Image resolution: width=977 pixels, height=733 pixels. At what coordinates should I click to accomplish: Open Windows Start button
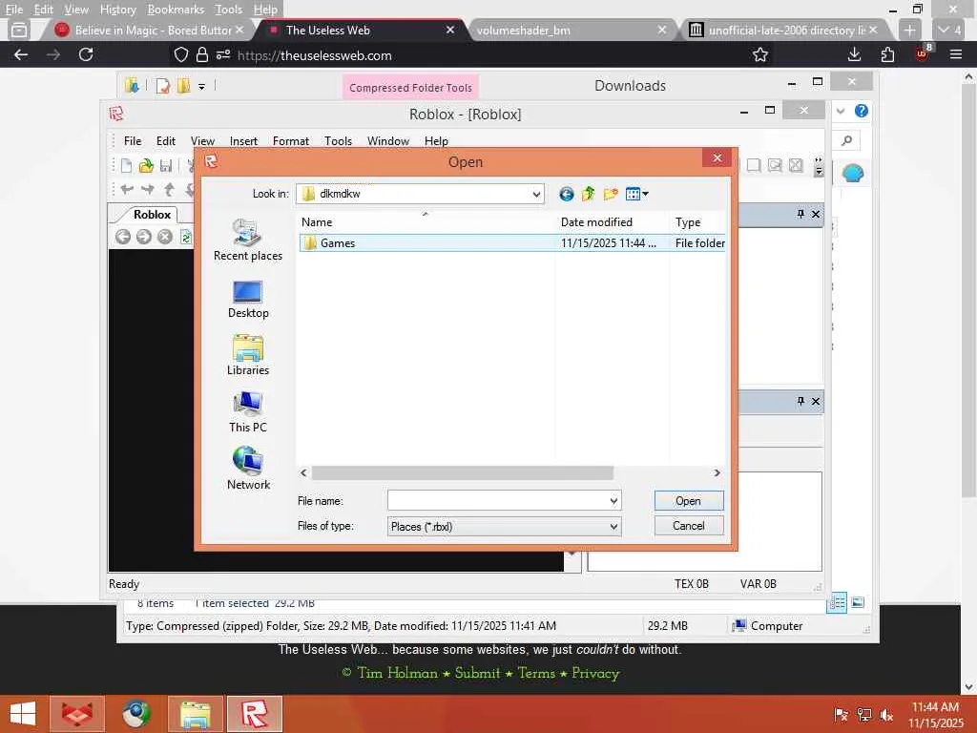pyautogui.click(x=23, y=714)
